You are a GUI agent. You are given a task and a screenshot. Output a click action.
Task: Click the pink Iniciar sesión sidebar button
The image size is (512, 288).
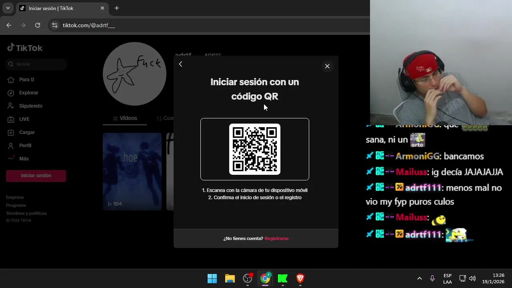pyautogui.click(x=36, y=176)
